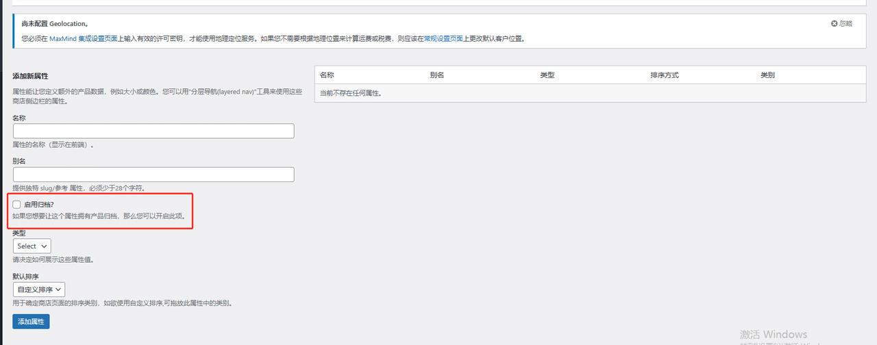Click the 名称 table column header

click(x=327, y=75)
